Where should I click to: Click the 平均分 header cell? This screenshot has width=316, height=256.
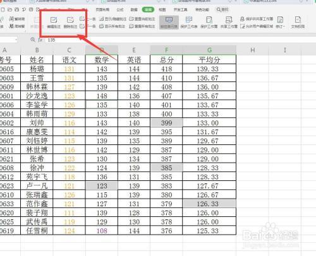209,60
